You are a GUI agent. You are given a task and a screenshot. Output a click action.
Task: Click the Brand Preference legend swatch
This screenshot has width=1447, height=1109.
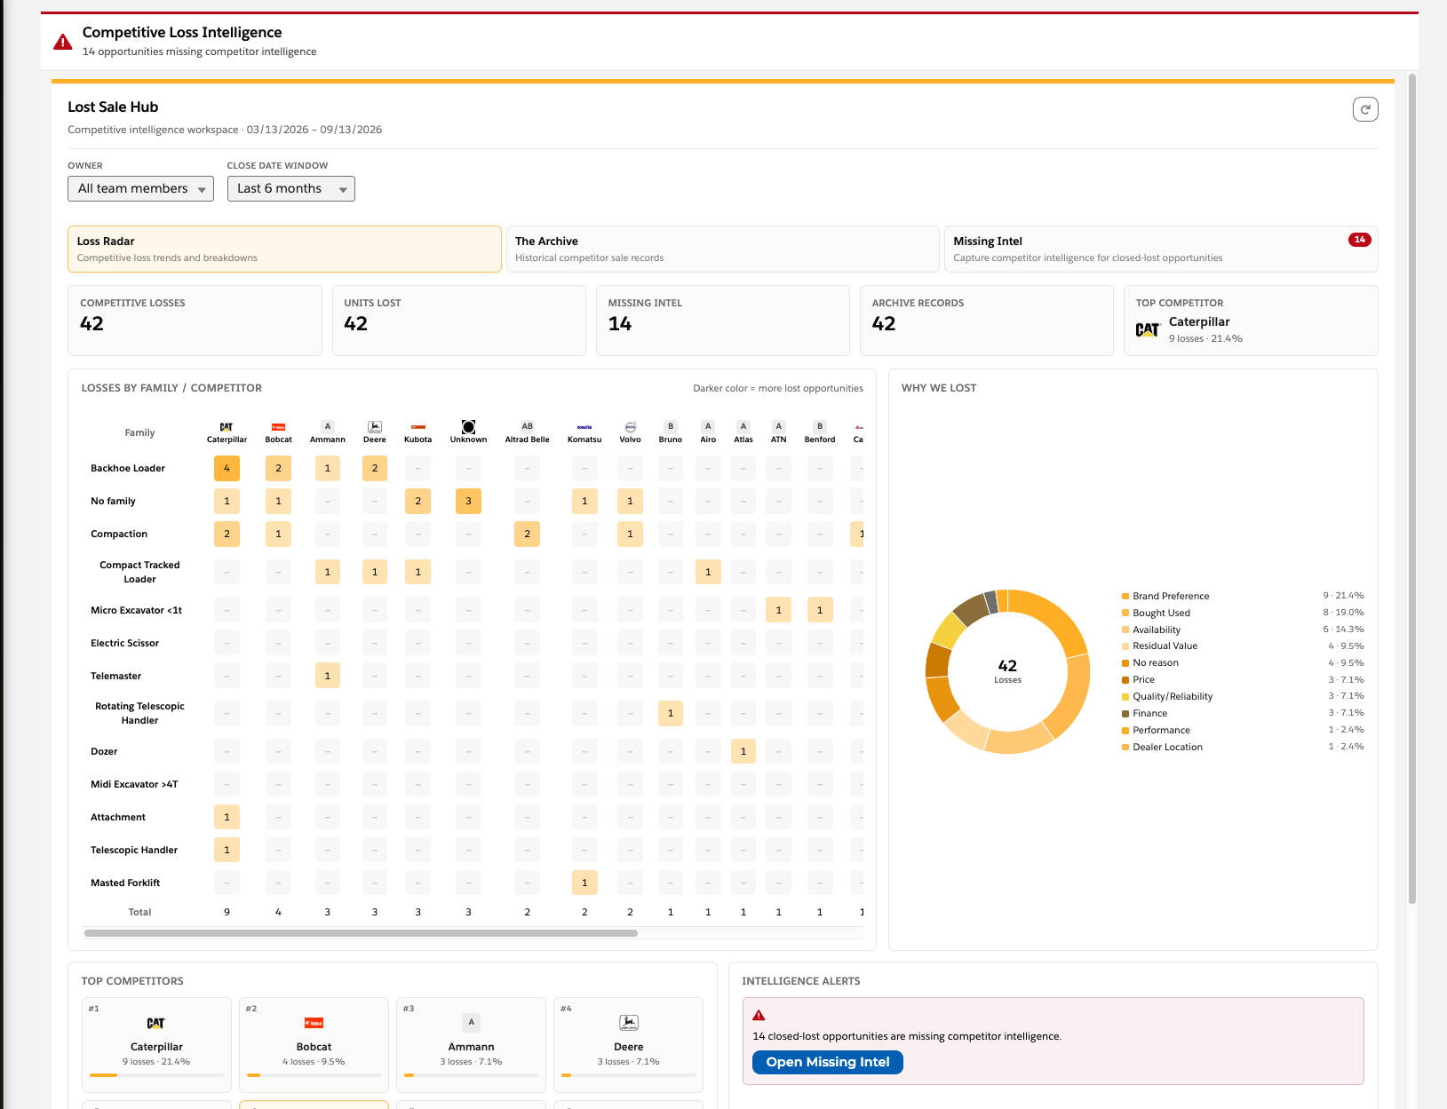coord(1125,596)
